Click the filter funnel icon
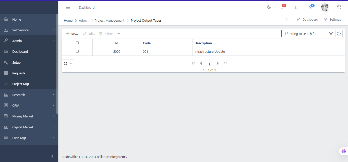 (331, 34)
